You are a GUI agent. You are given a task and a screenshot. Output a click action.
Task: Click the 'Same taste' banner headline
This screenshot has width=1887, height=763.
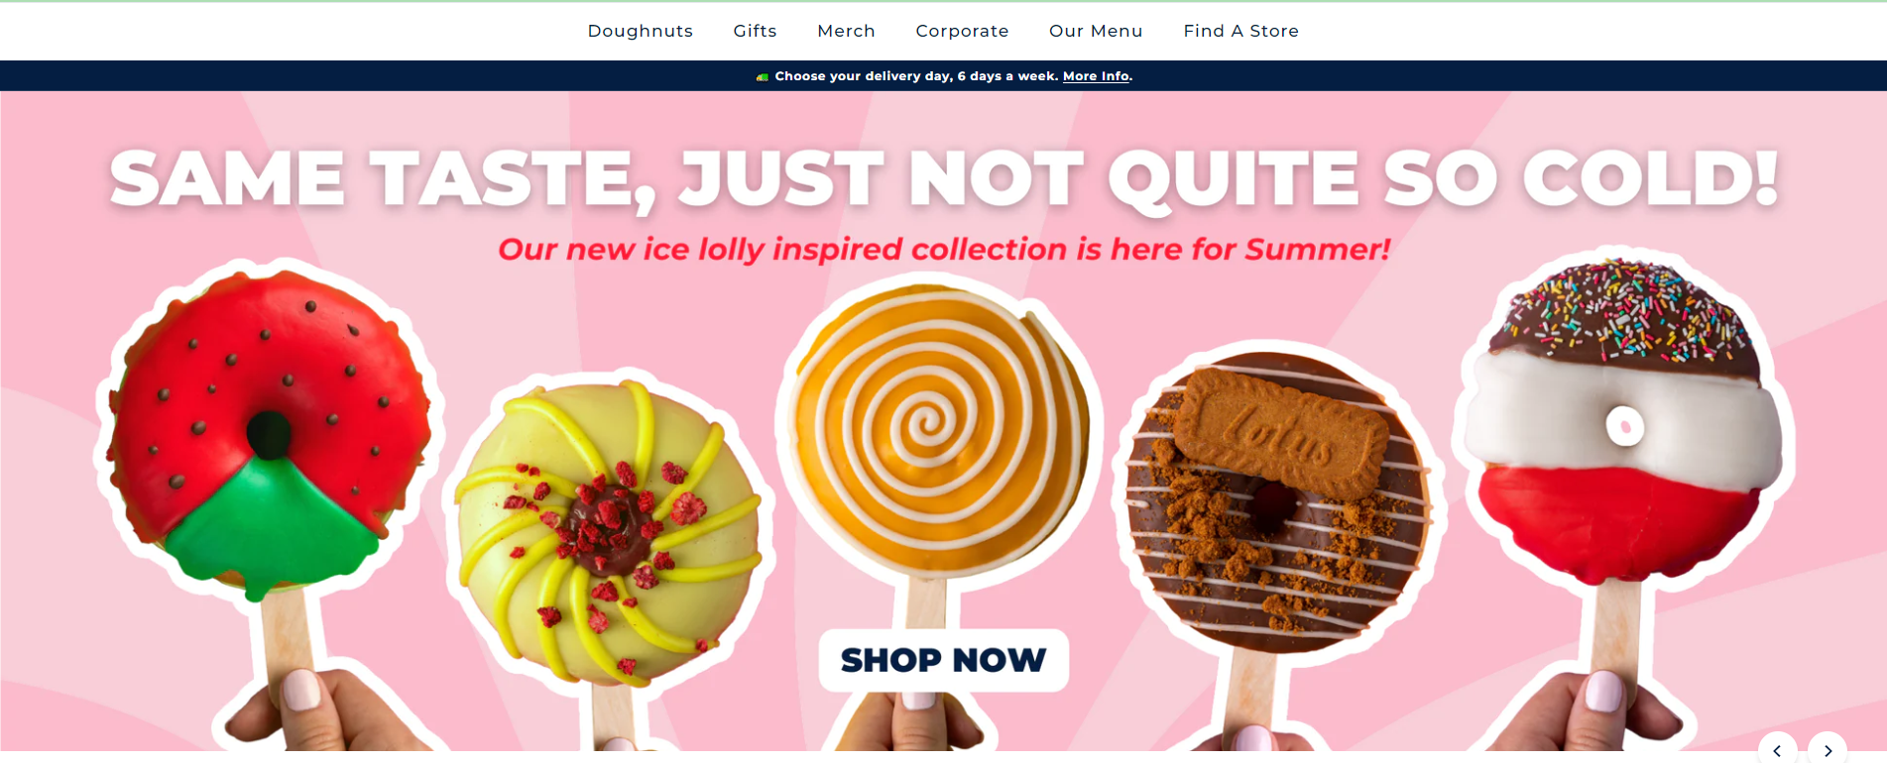(944, 178)
